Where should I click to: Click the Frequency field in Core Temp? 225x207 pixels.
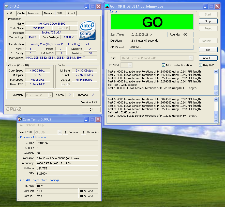click(67, 163)
